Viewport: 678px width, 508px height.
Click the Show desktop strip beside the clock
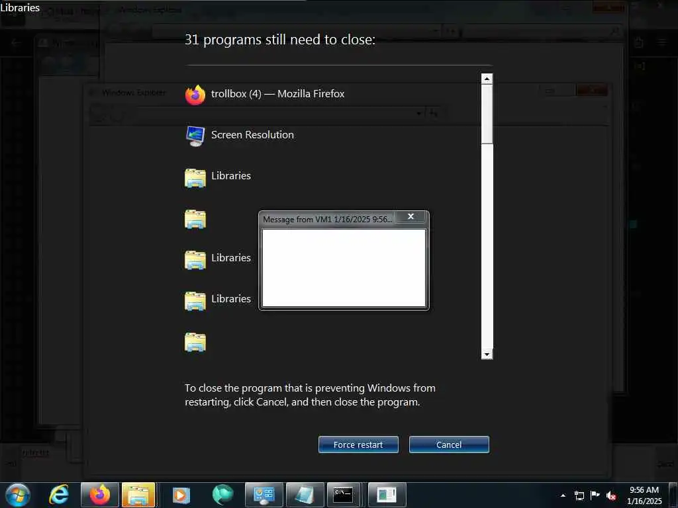click(673, 495)
